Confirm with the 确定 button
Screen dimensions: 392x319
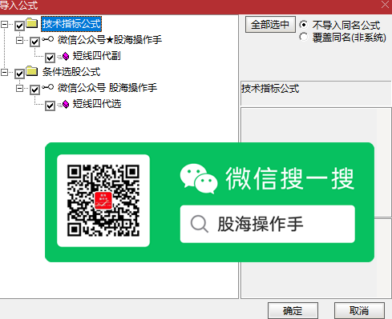293,310
